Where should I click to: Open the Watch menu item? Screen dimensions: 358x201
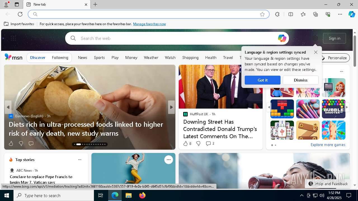coord(170,58)
